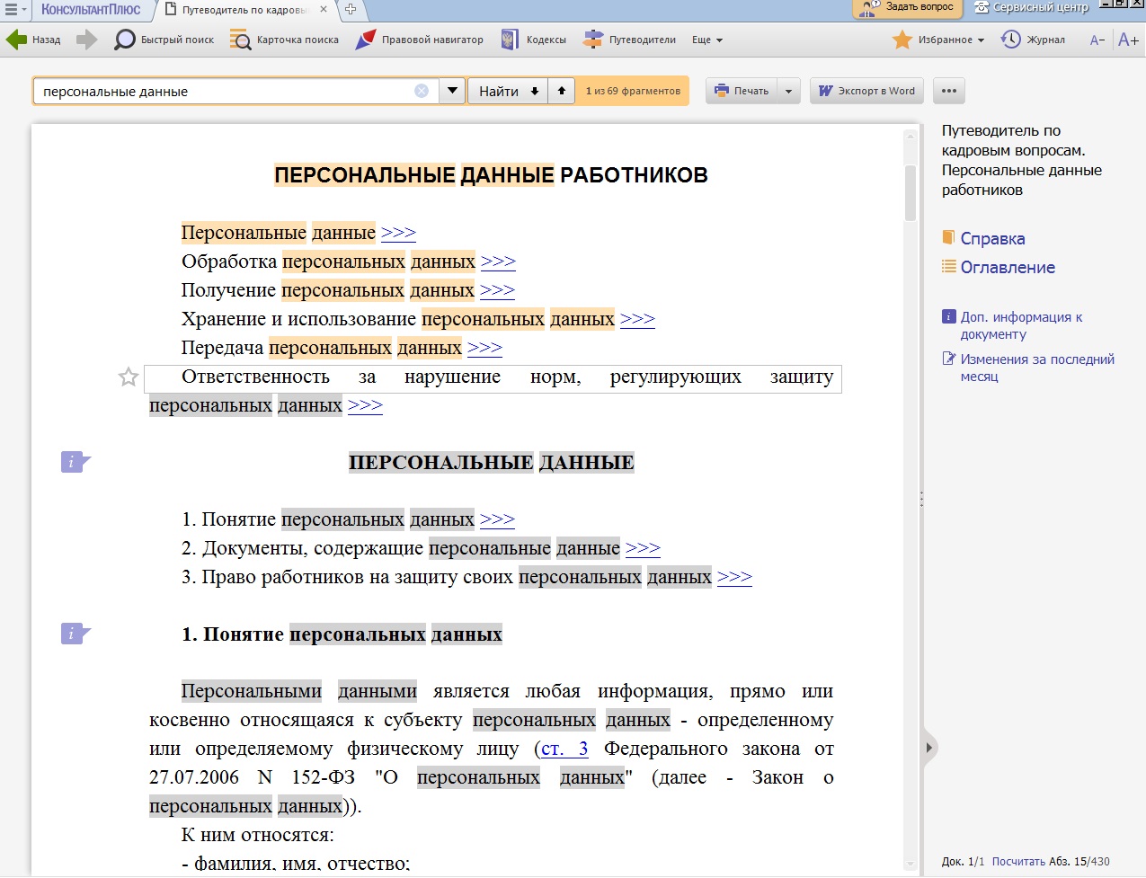Open a new tab with plus button
The height and width of the screenshot is (878, 1146).
(x=351, y=10)
